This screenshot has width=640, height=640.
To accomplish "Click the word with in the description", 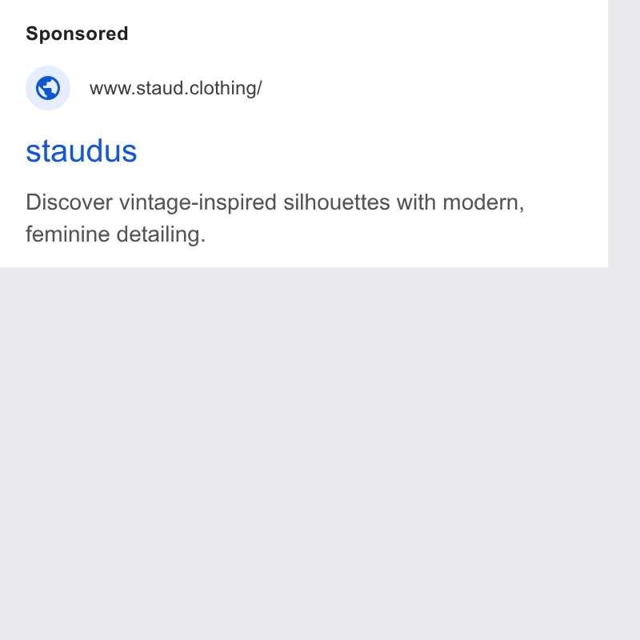I will point(416,202).
